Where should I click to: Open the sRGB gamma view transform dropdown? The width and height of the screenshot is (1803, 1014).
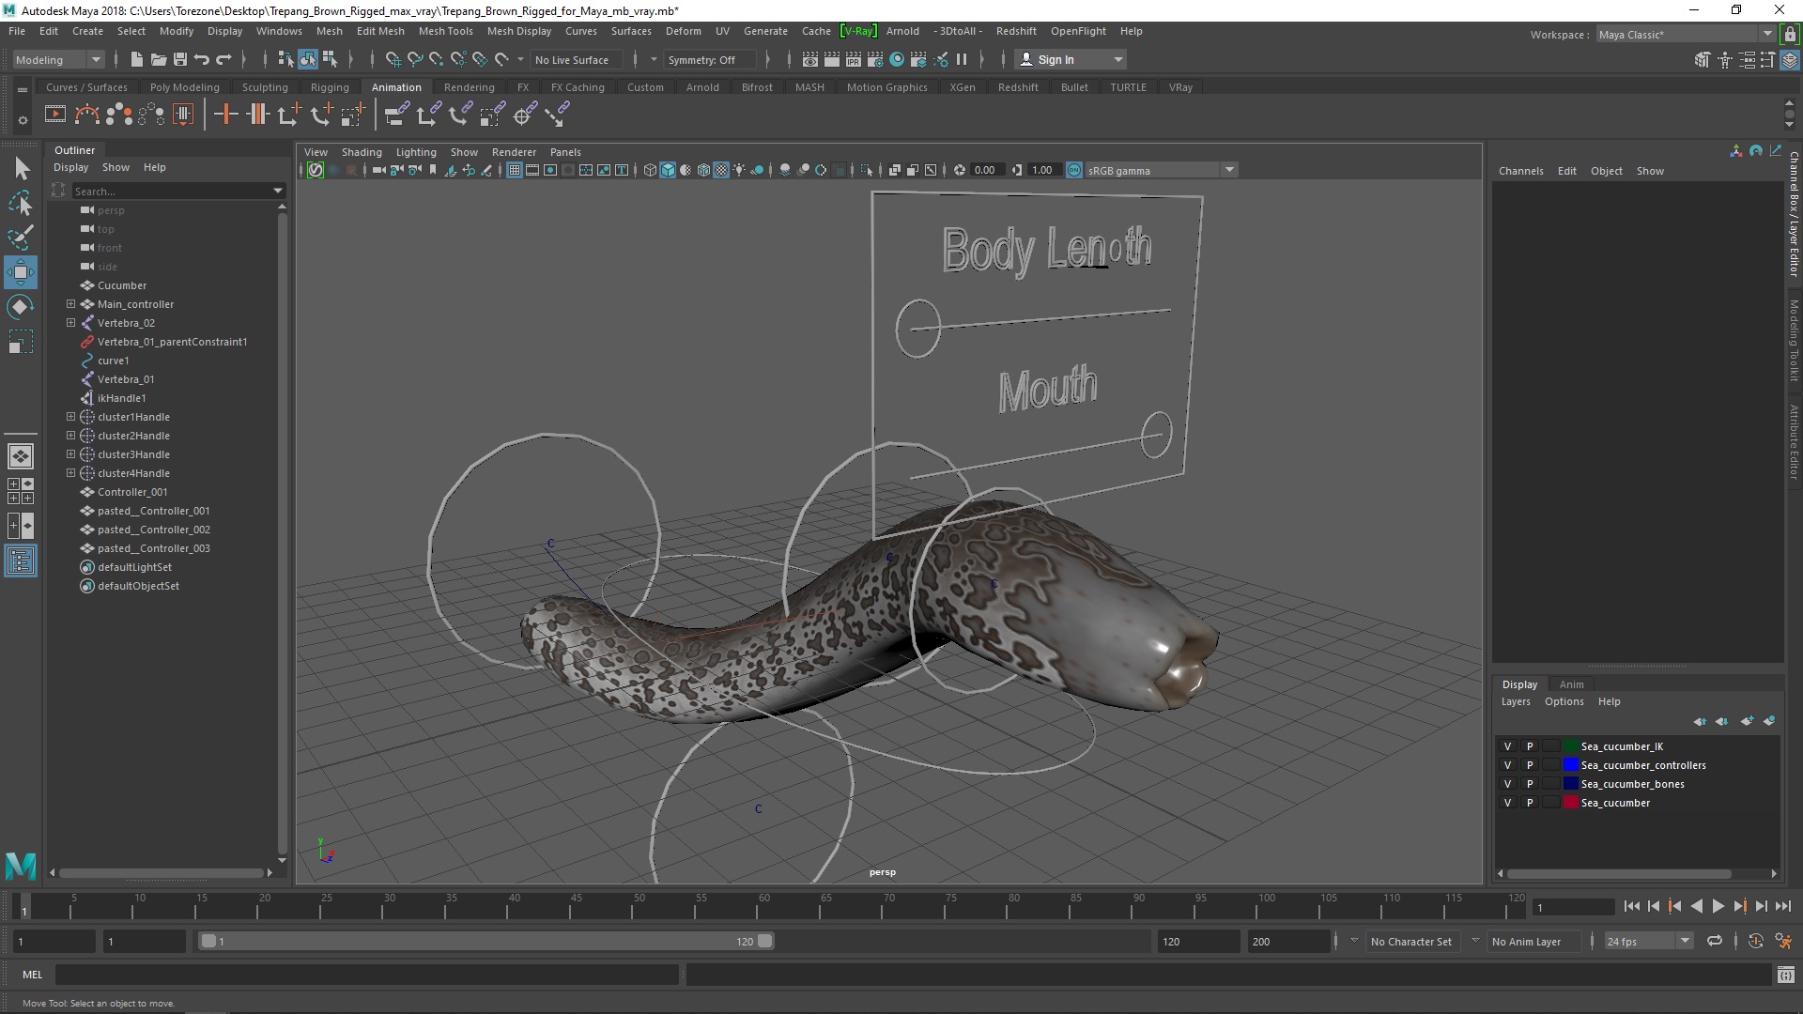(1162, 170)
